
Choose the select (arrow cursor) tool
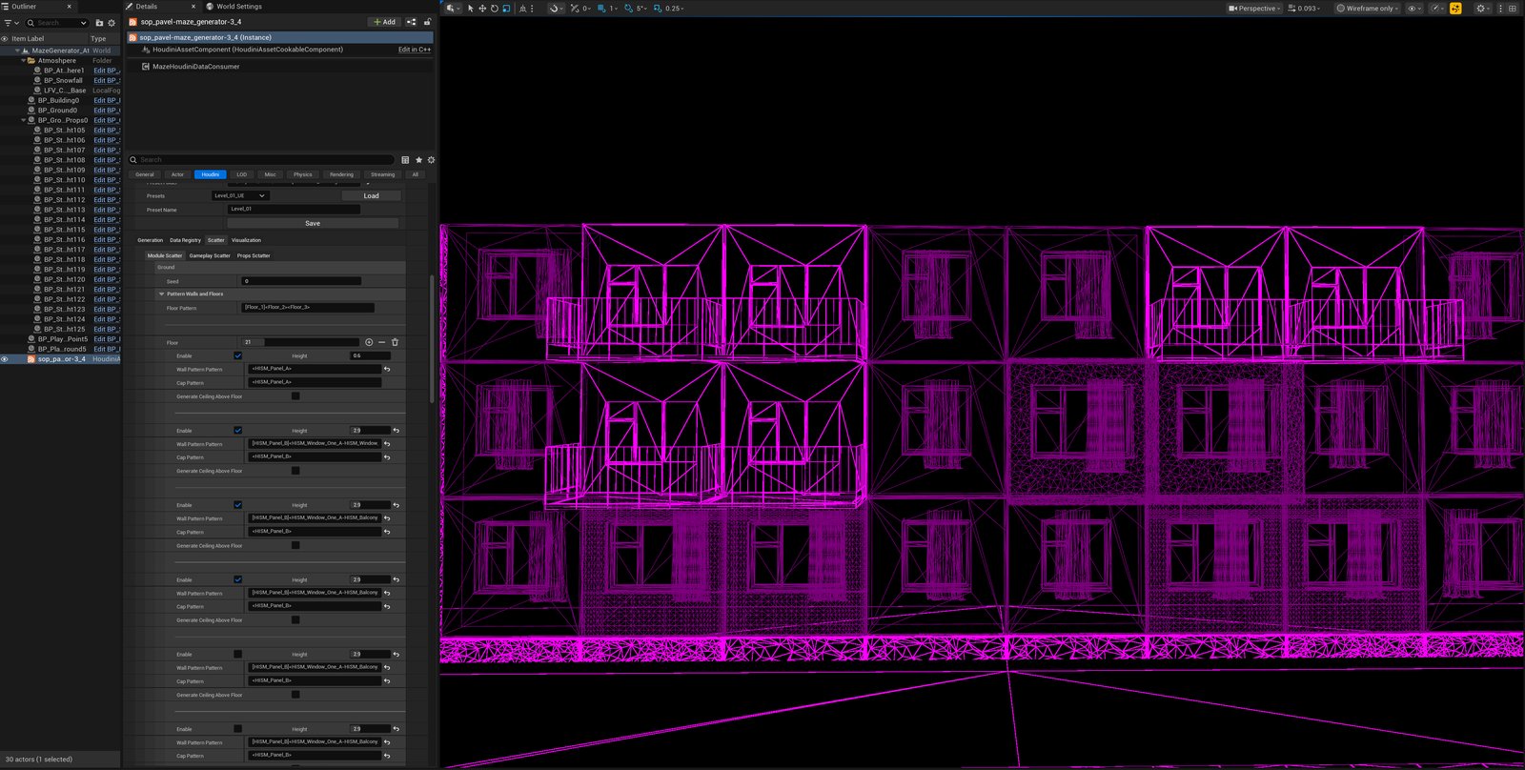(x=470, y=9)
